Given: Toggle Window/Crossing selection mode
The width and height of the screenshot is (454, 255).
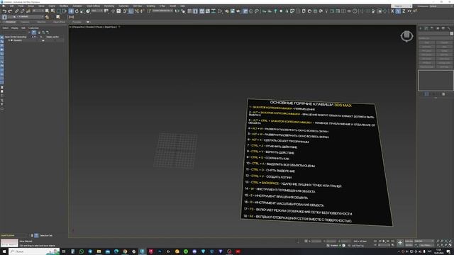Looking at the screenshot, I should click(65, 11).
